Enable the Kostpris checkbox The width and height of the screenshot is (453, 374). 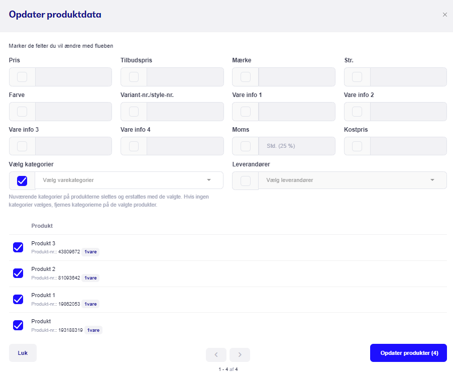coord(357,146)
